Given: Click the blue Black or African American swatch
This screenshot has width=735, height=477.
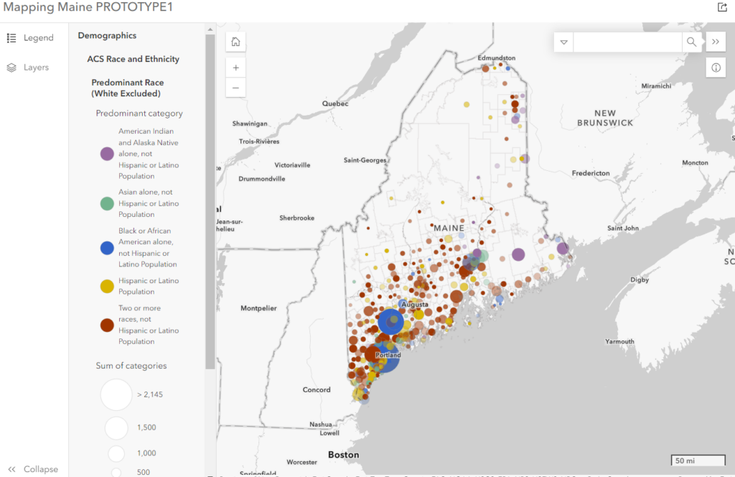Looking at the screenshot, I should pos(107,248).
